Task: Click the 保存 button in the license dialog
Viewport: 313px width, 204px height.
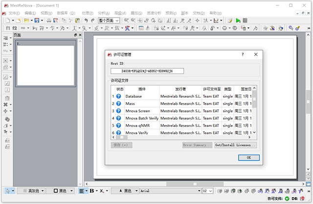Action: [x=121, y=145]
